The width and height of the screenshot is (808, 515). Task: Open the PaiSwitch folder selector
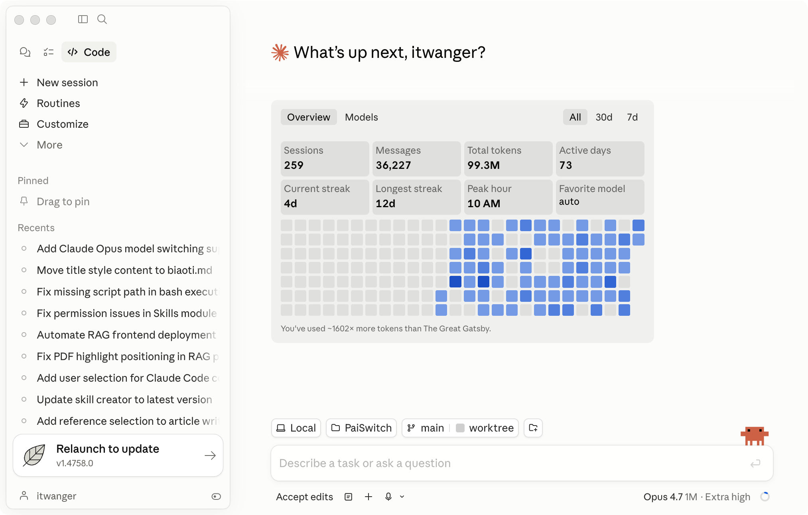pyautogui.click(x=361, y=428)
